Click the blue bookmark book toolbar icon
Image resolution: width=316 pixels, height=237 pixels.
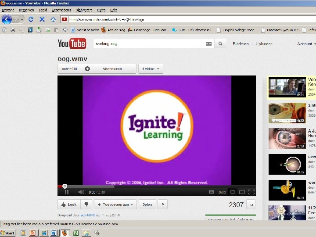click(x=30, y=30)
